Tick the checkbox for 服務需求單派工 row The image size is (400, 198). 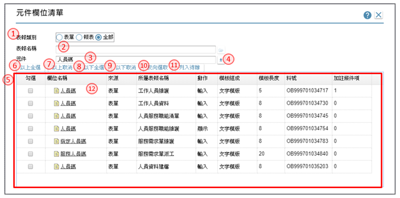(30, 154)
